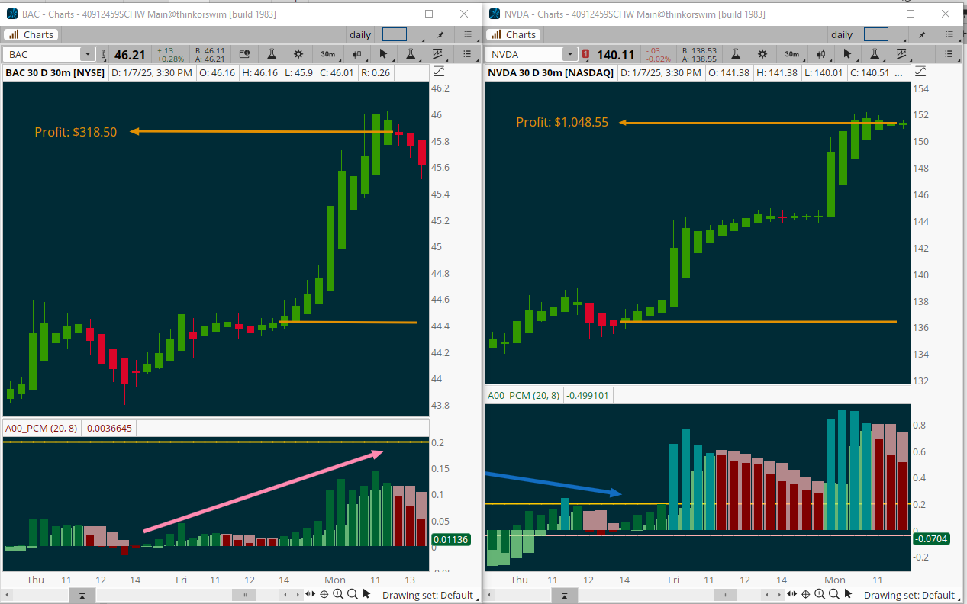Zoom out on the BAC chart

(x=352, y=594)
